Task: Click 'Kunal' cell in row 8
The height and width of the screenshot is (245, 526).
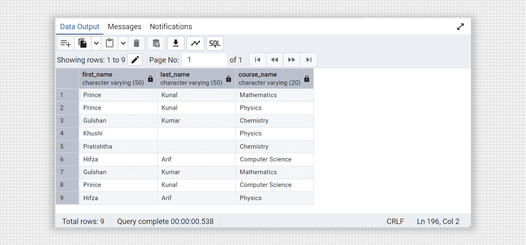Action: [196, 185]
